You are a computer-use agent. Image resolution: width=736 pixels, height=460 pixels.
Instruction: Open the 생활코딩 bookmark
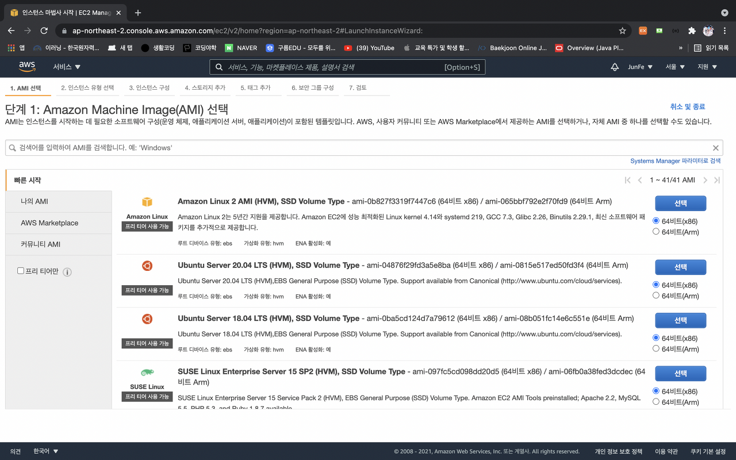[158, 48]
